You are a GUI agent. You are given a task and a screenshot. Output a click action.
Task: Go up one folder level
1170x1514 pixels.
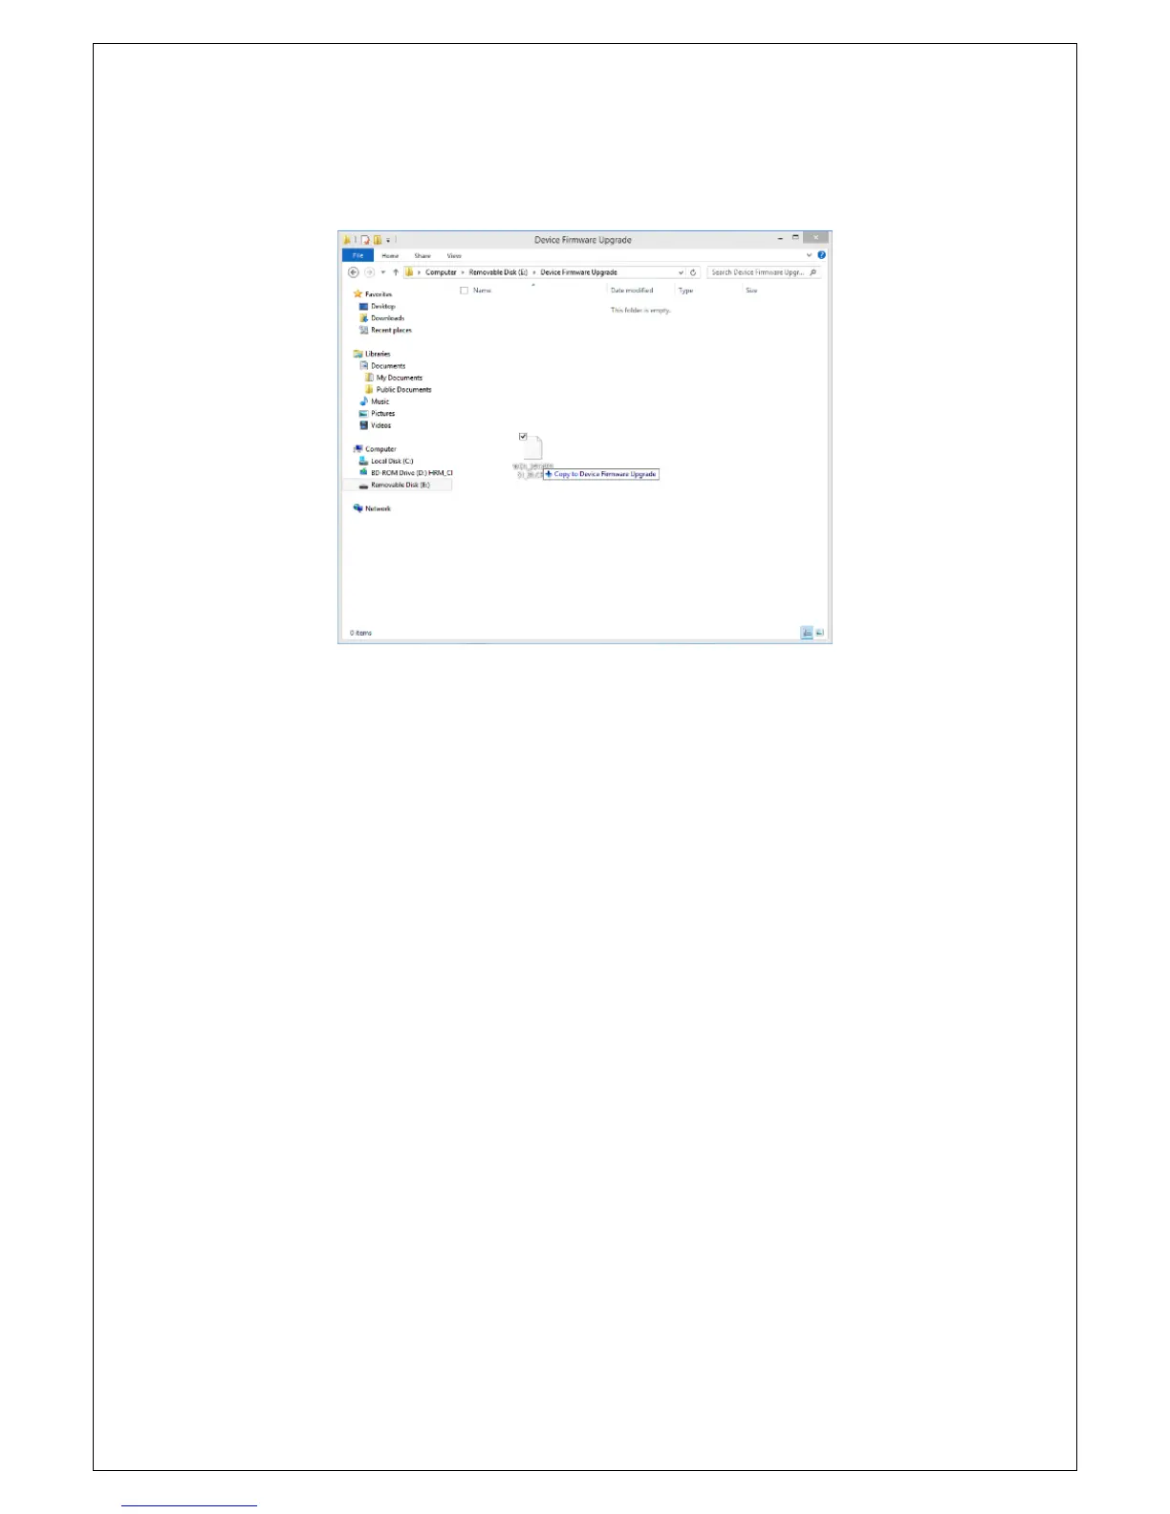(x=396, y=272)
